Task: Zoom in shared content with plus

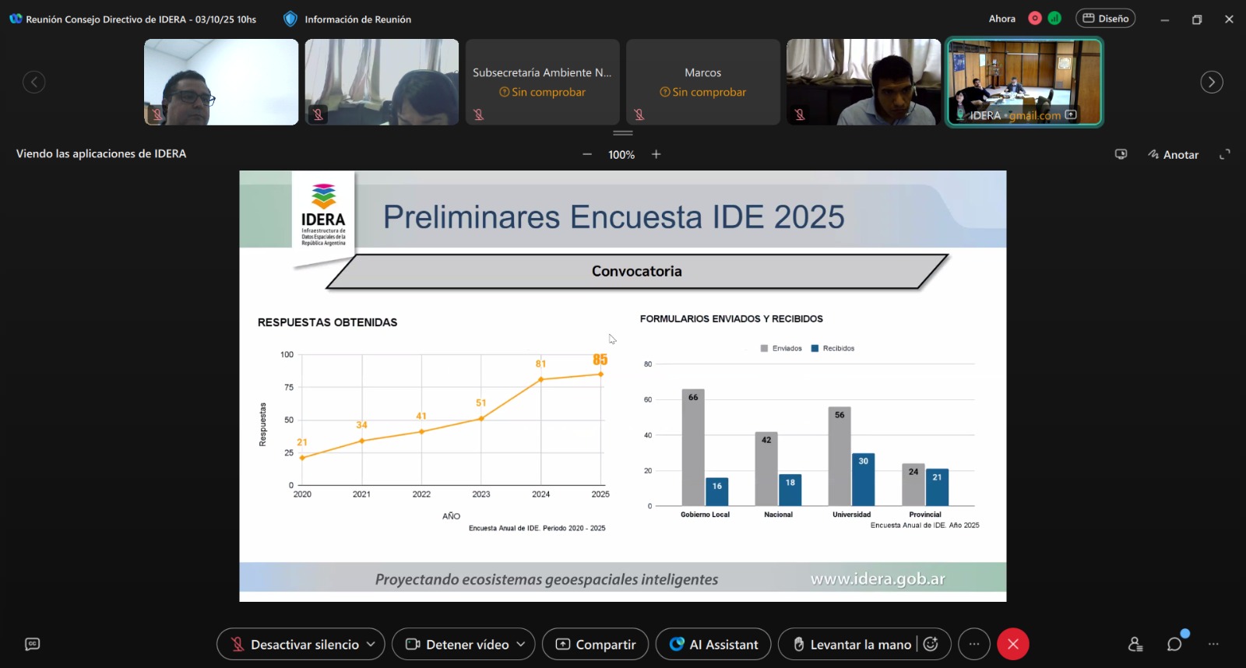Action: point(656,154)
